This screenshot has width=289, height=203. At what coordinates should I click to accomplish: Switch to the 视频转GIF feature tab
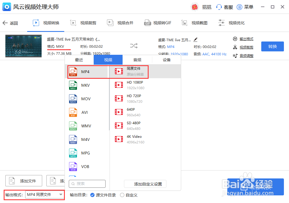(158, 23)
